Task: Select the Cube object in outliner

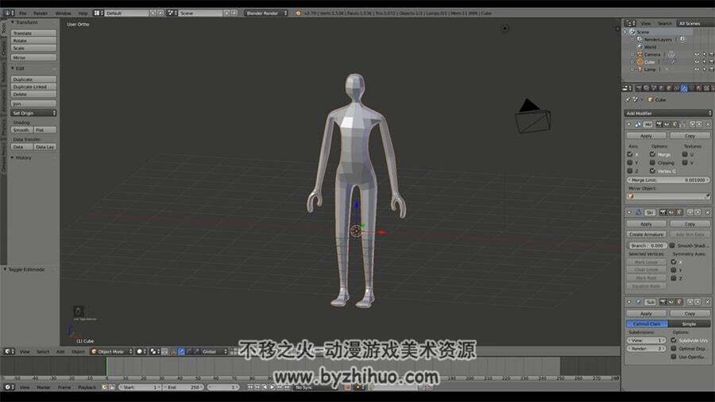Action: 649,61
